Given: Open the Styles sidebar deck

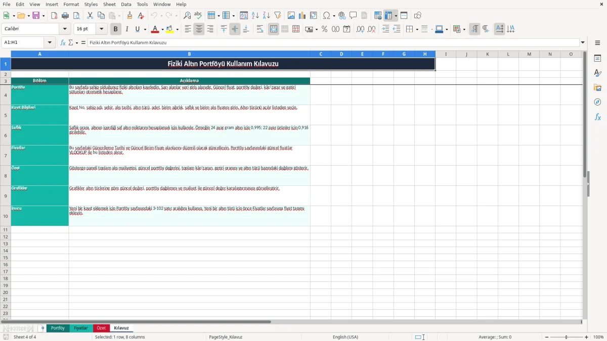Looking at the screenshot, I should (597, 73).
